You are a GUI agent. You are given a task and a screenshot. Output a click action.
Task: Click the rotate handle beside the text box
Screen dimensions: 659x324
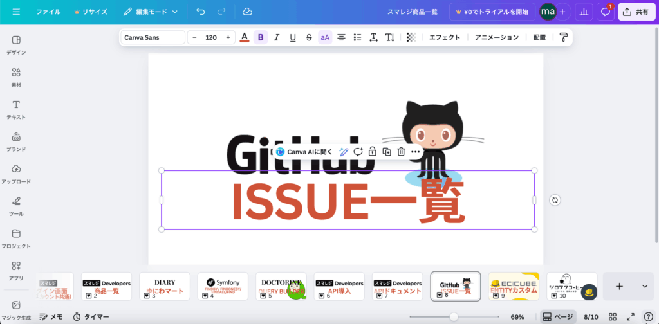pyautogui.click(x=555, y=200)
